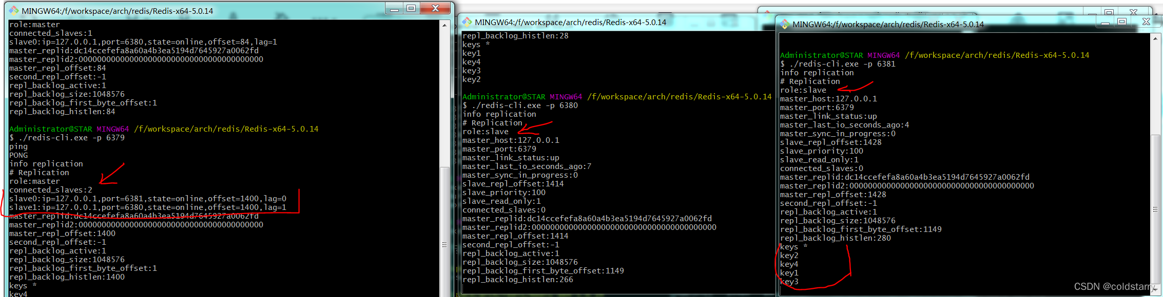Maximize the right terminal window
Viewport: 1163px width, 297px height.
[1122, 22]
